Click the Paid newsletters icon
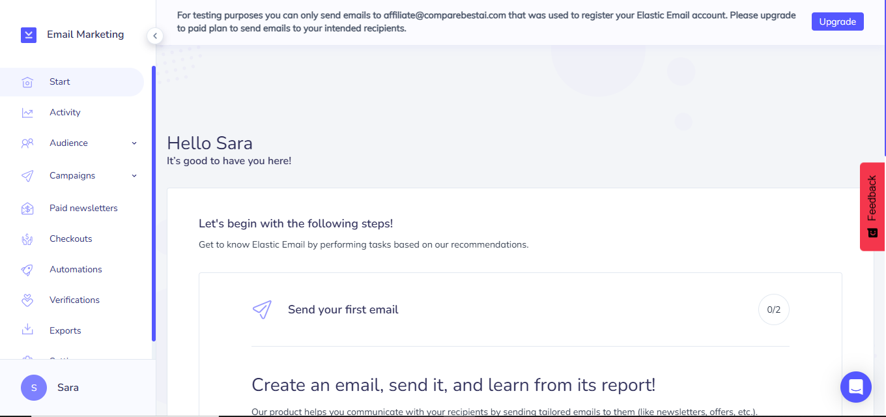This screenshot has width=886, height=417. coord(27,208)
